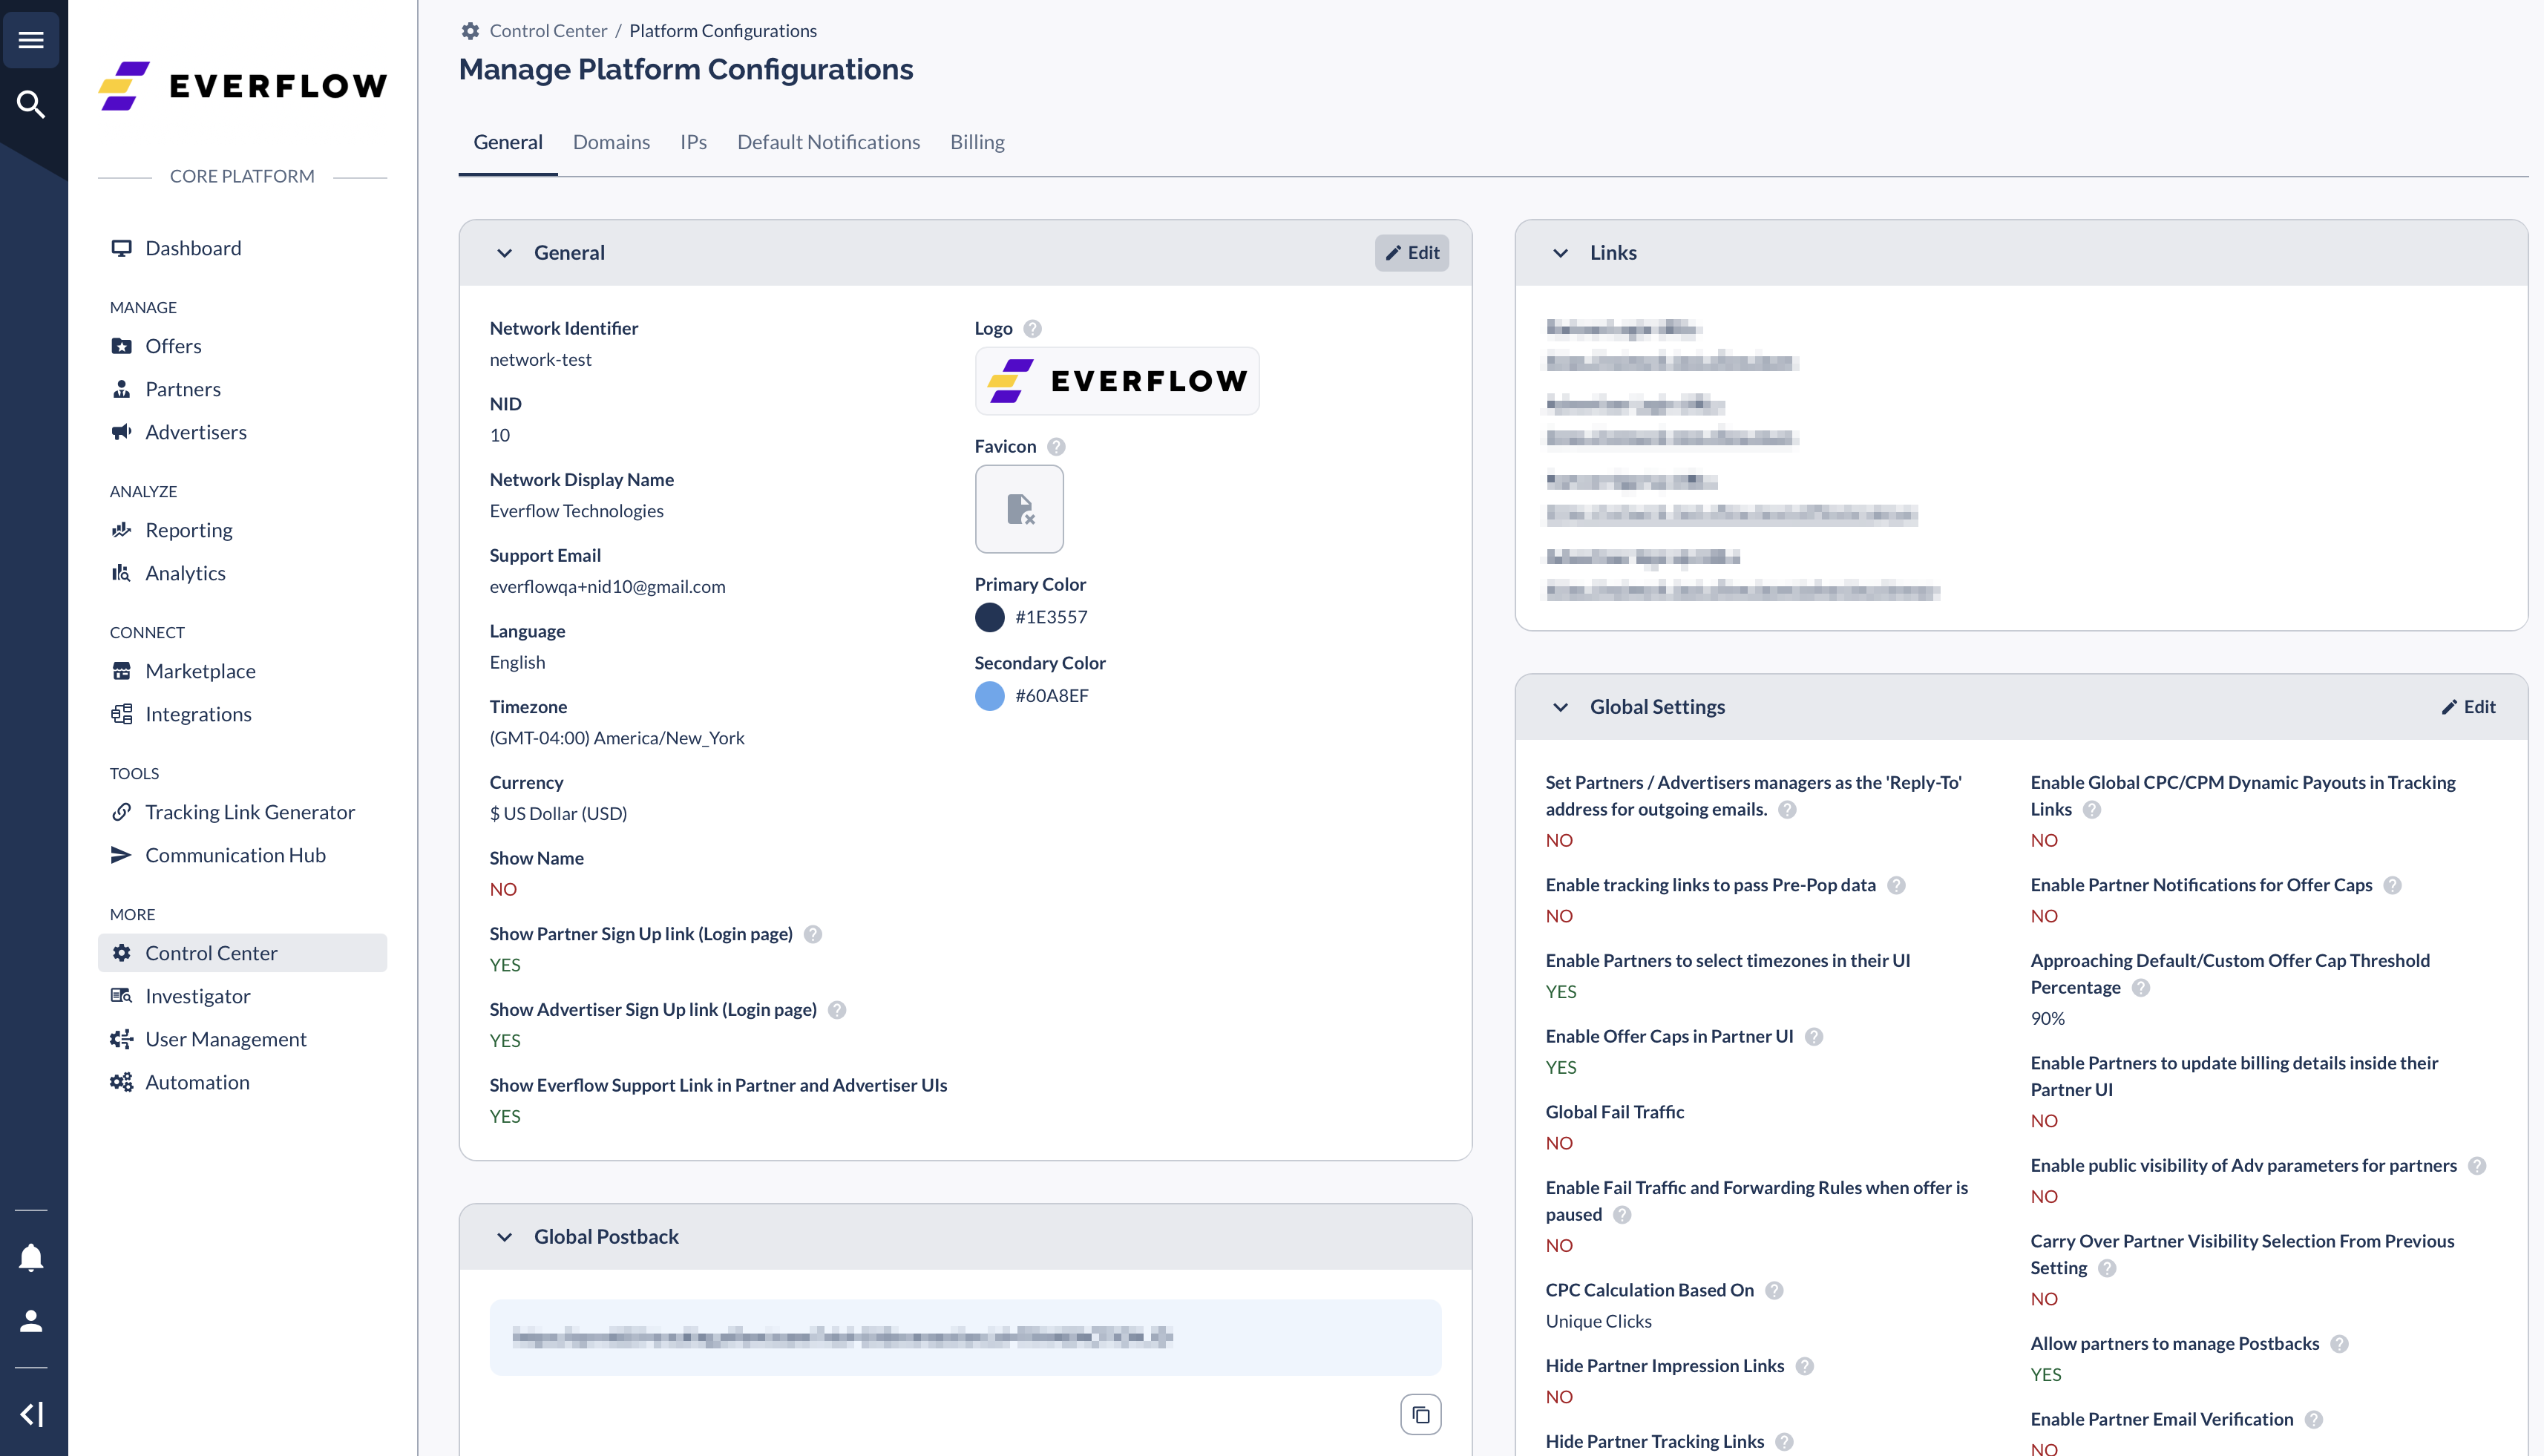Viewport: 2544px width, 1456px height.
Task: Click breadcrumb gear icon
Action: (470, 31)
